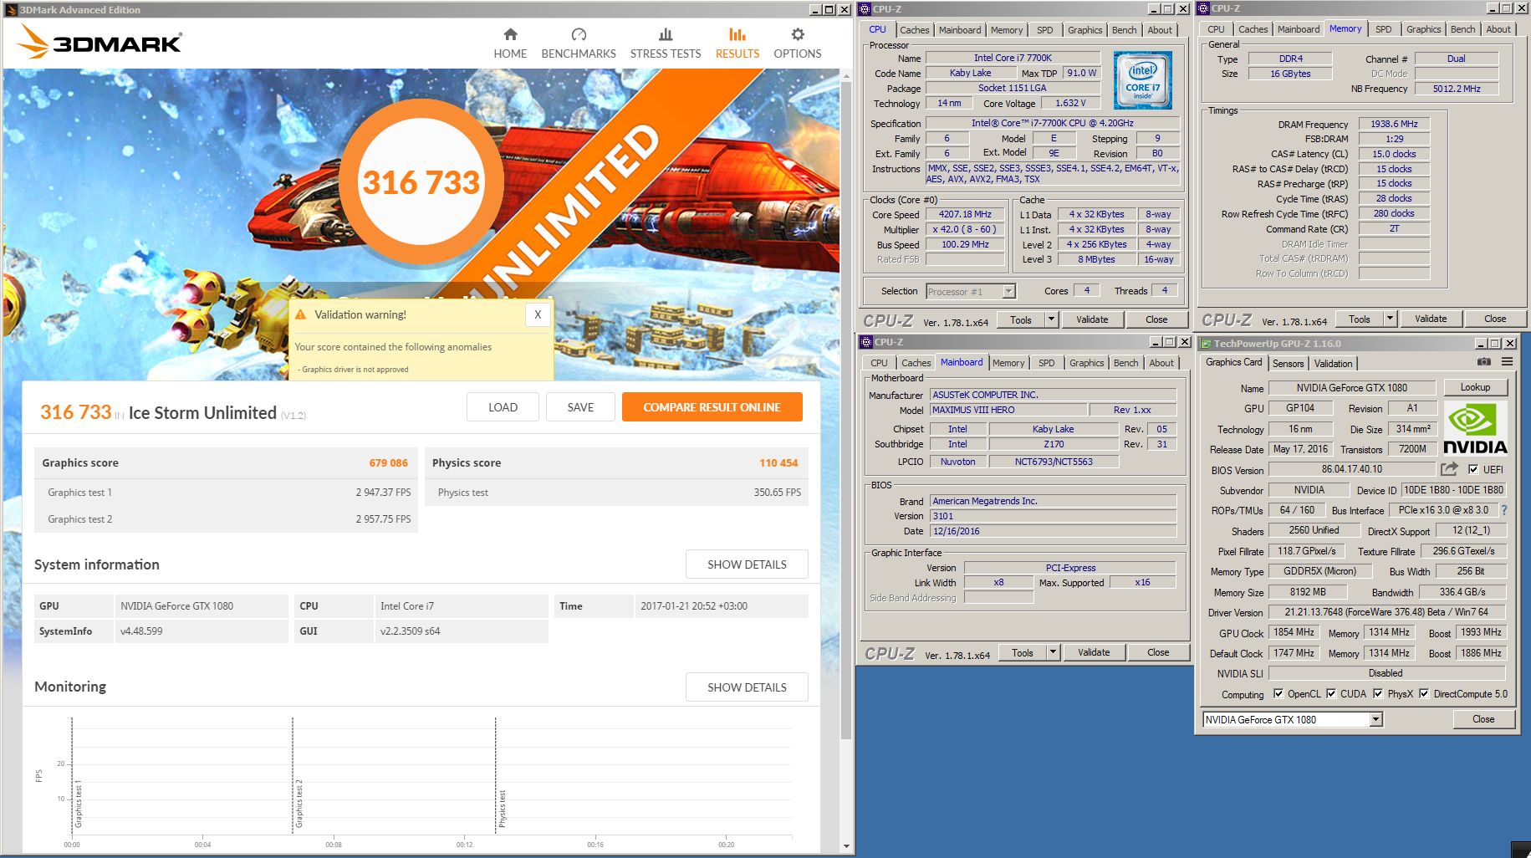
Task: Click Close button in GPU-Z
Action: pos(1483,719)
